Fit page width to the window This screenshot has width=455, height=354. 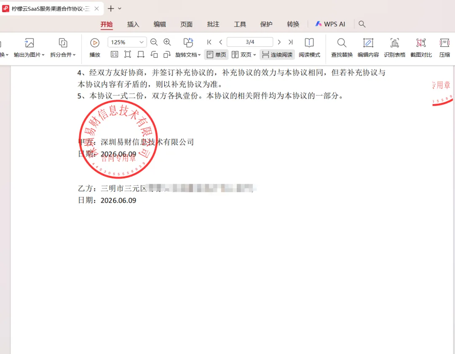141,54
